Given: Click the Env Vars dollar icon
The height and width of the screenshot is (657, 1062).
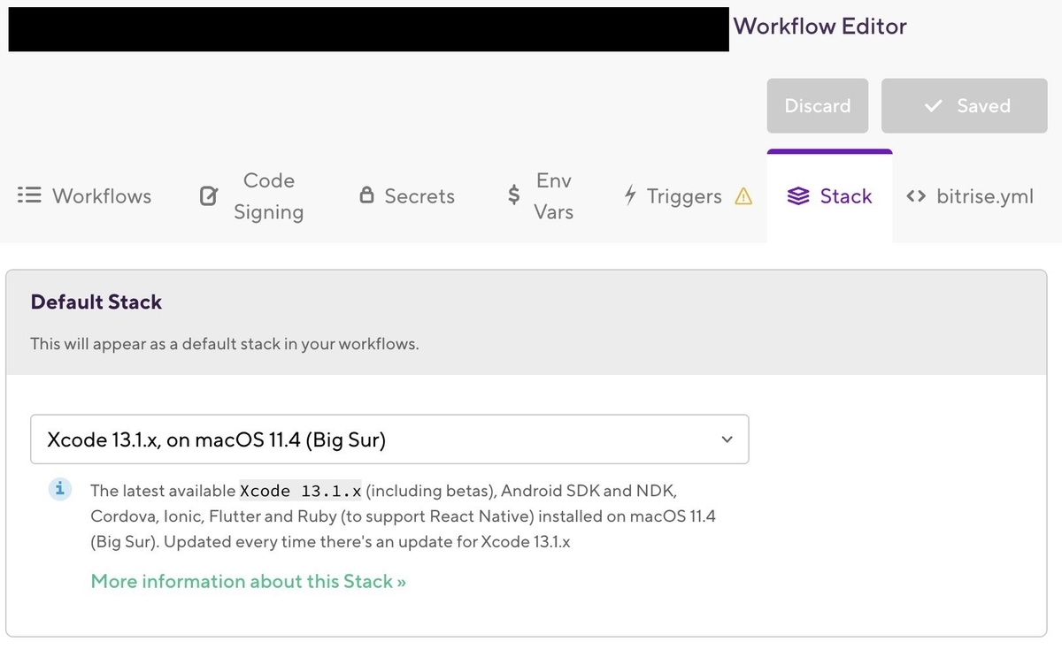Looking at the screenshot, I should (x=513, y=195).
